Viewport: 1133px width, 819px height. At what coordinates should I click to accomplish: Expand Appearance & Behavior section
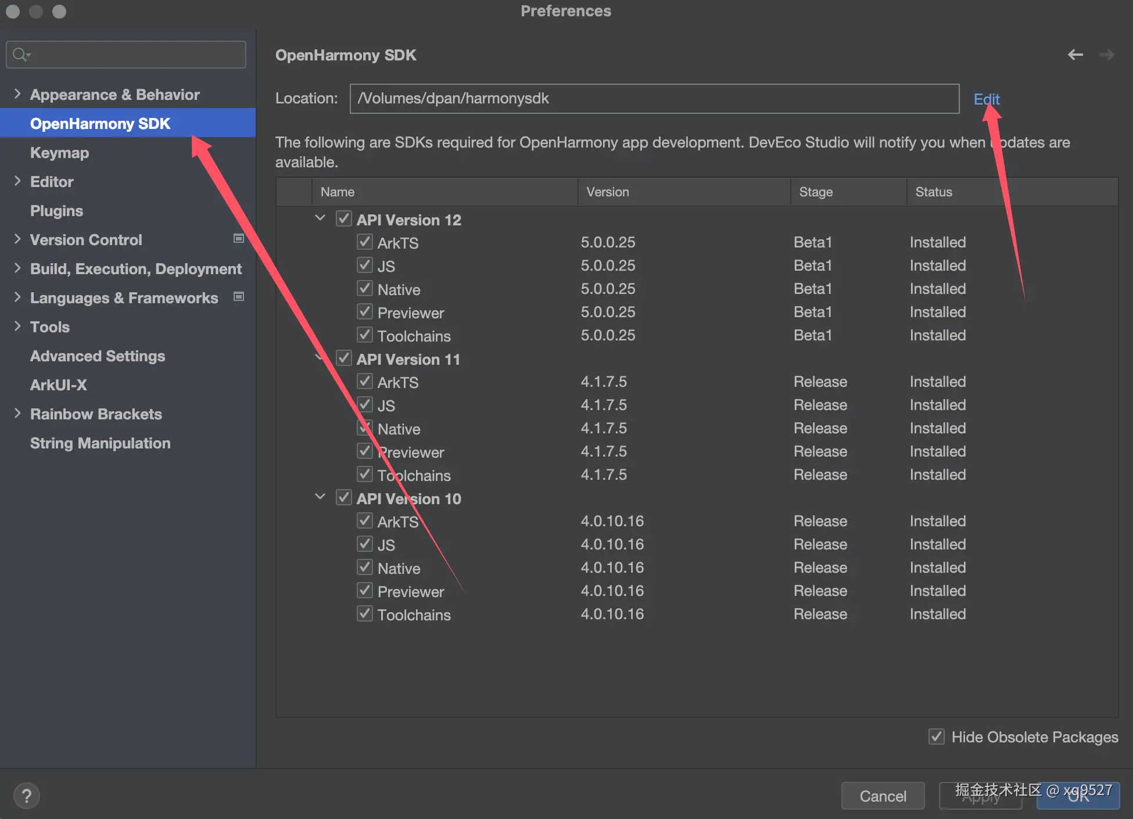[17, 94]
